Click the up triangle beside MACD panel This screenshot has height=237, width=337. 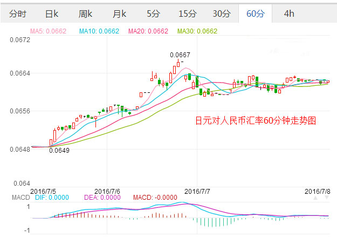pos(315,198)
